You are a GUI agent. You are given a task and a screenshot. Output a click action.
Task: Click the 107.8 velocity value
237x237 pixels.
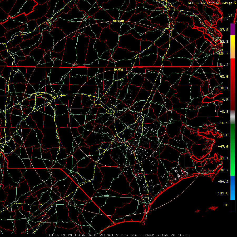(223, 29)
